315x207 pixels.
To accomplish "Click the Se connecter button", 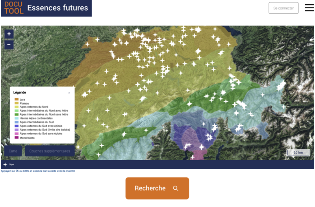I will (x=283, y=8).
